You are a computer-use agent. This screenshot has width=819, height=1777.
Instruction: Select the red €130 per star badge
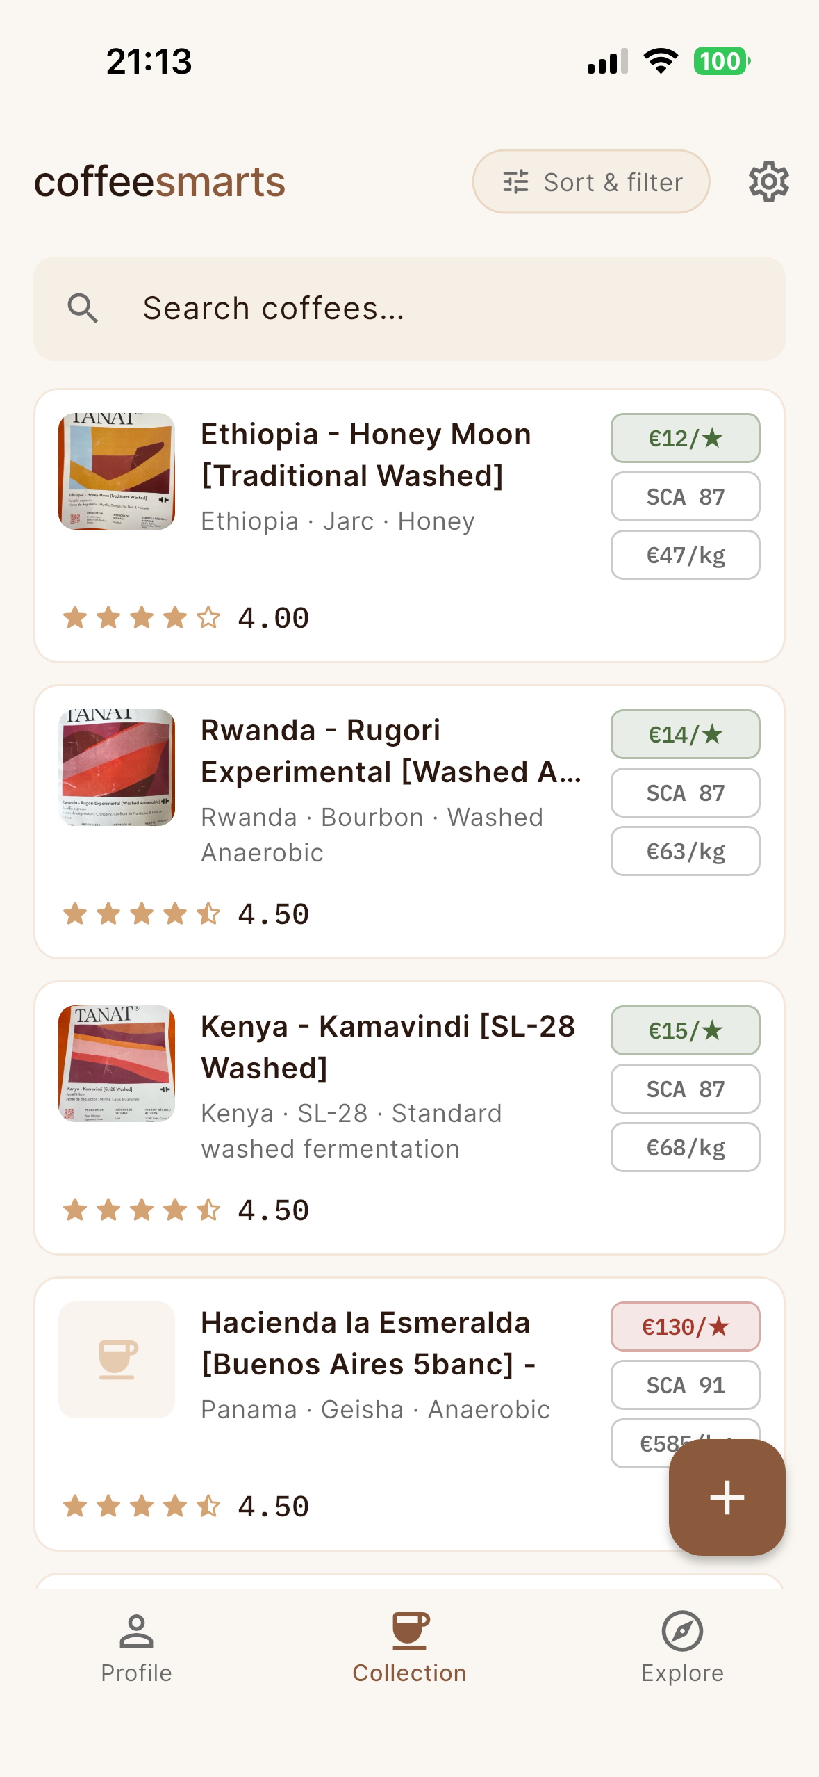pos(686,1326)
